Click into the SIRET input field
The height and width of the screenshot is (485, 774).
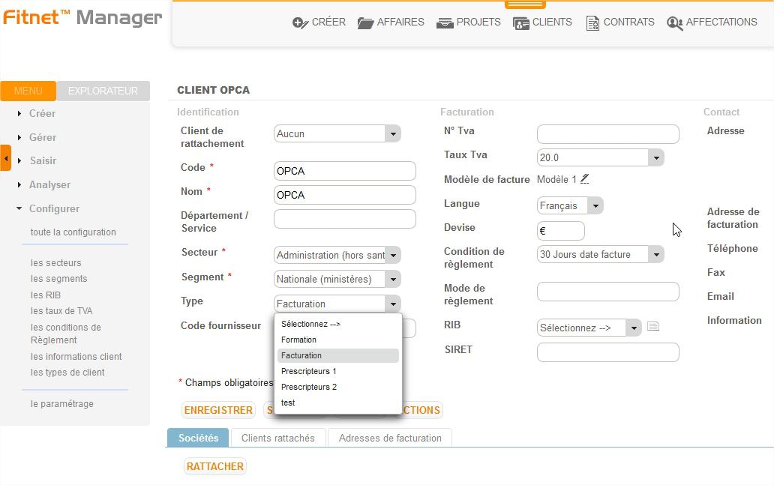coord(607,352)
